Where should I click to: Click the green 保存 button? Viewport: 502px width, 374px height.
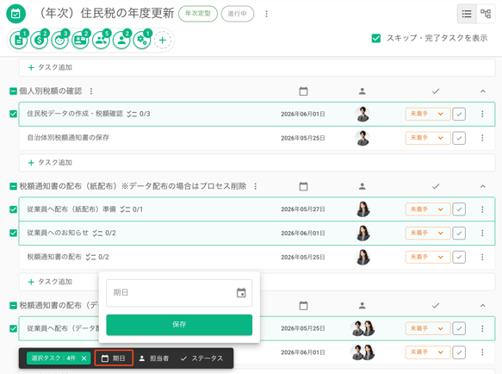click(x=179, y=325)
